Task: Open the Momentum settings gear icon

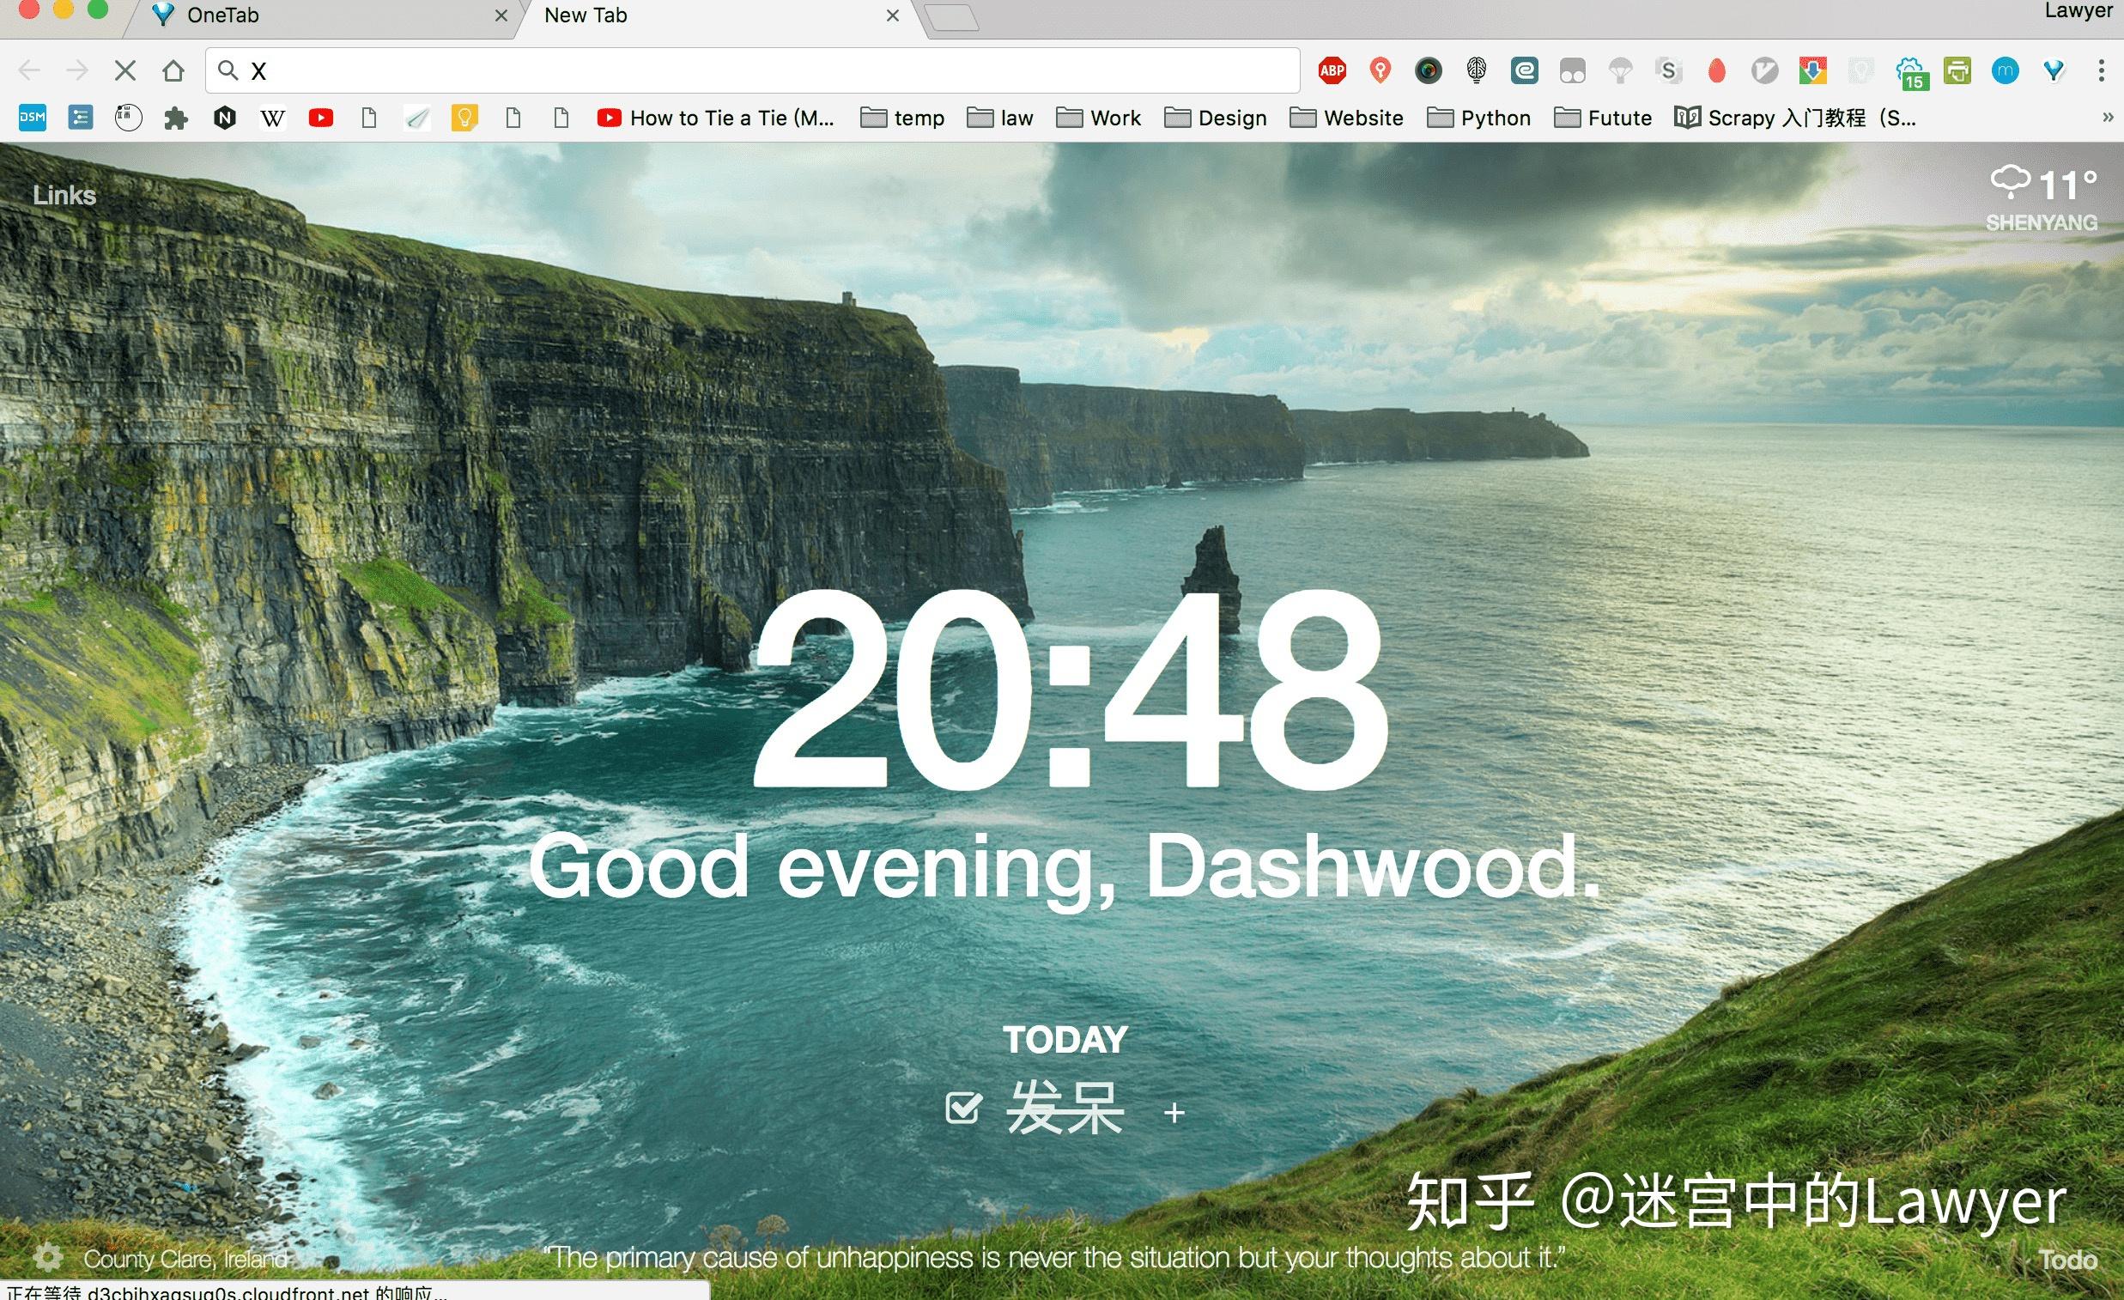Action: coord(48,1258)
